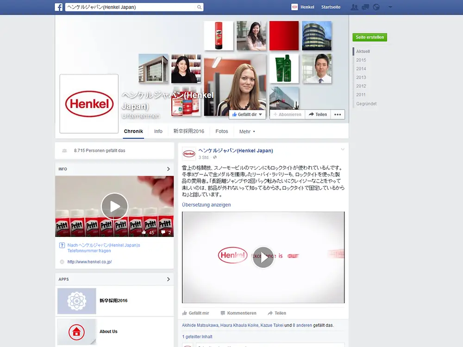Viewport: 463px width, 347px height.
Task: Click Kommentieren on the post
Action: 238,313
